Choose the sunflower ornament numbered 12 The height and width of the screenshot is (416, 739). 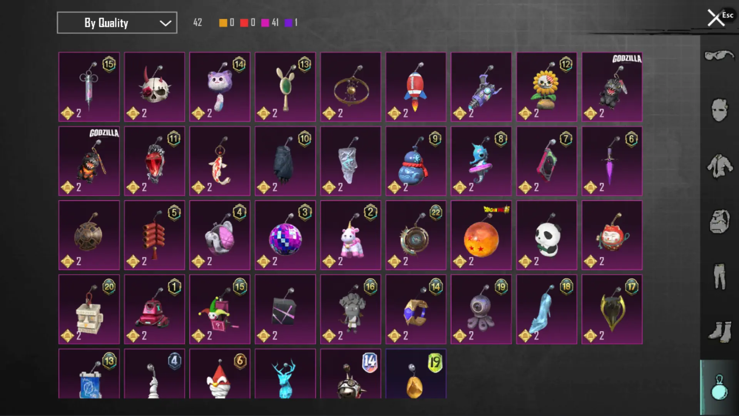547,87
